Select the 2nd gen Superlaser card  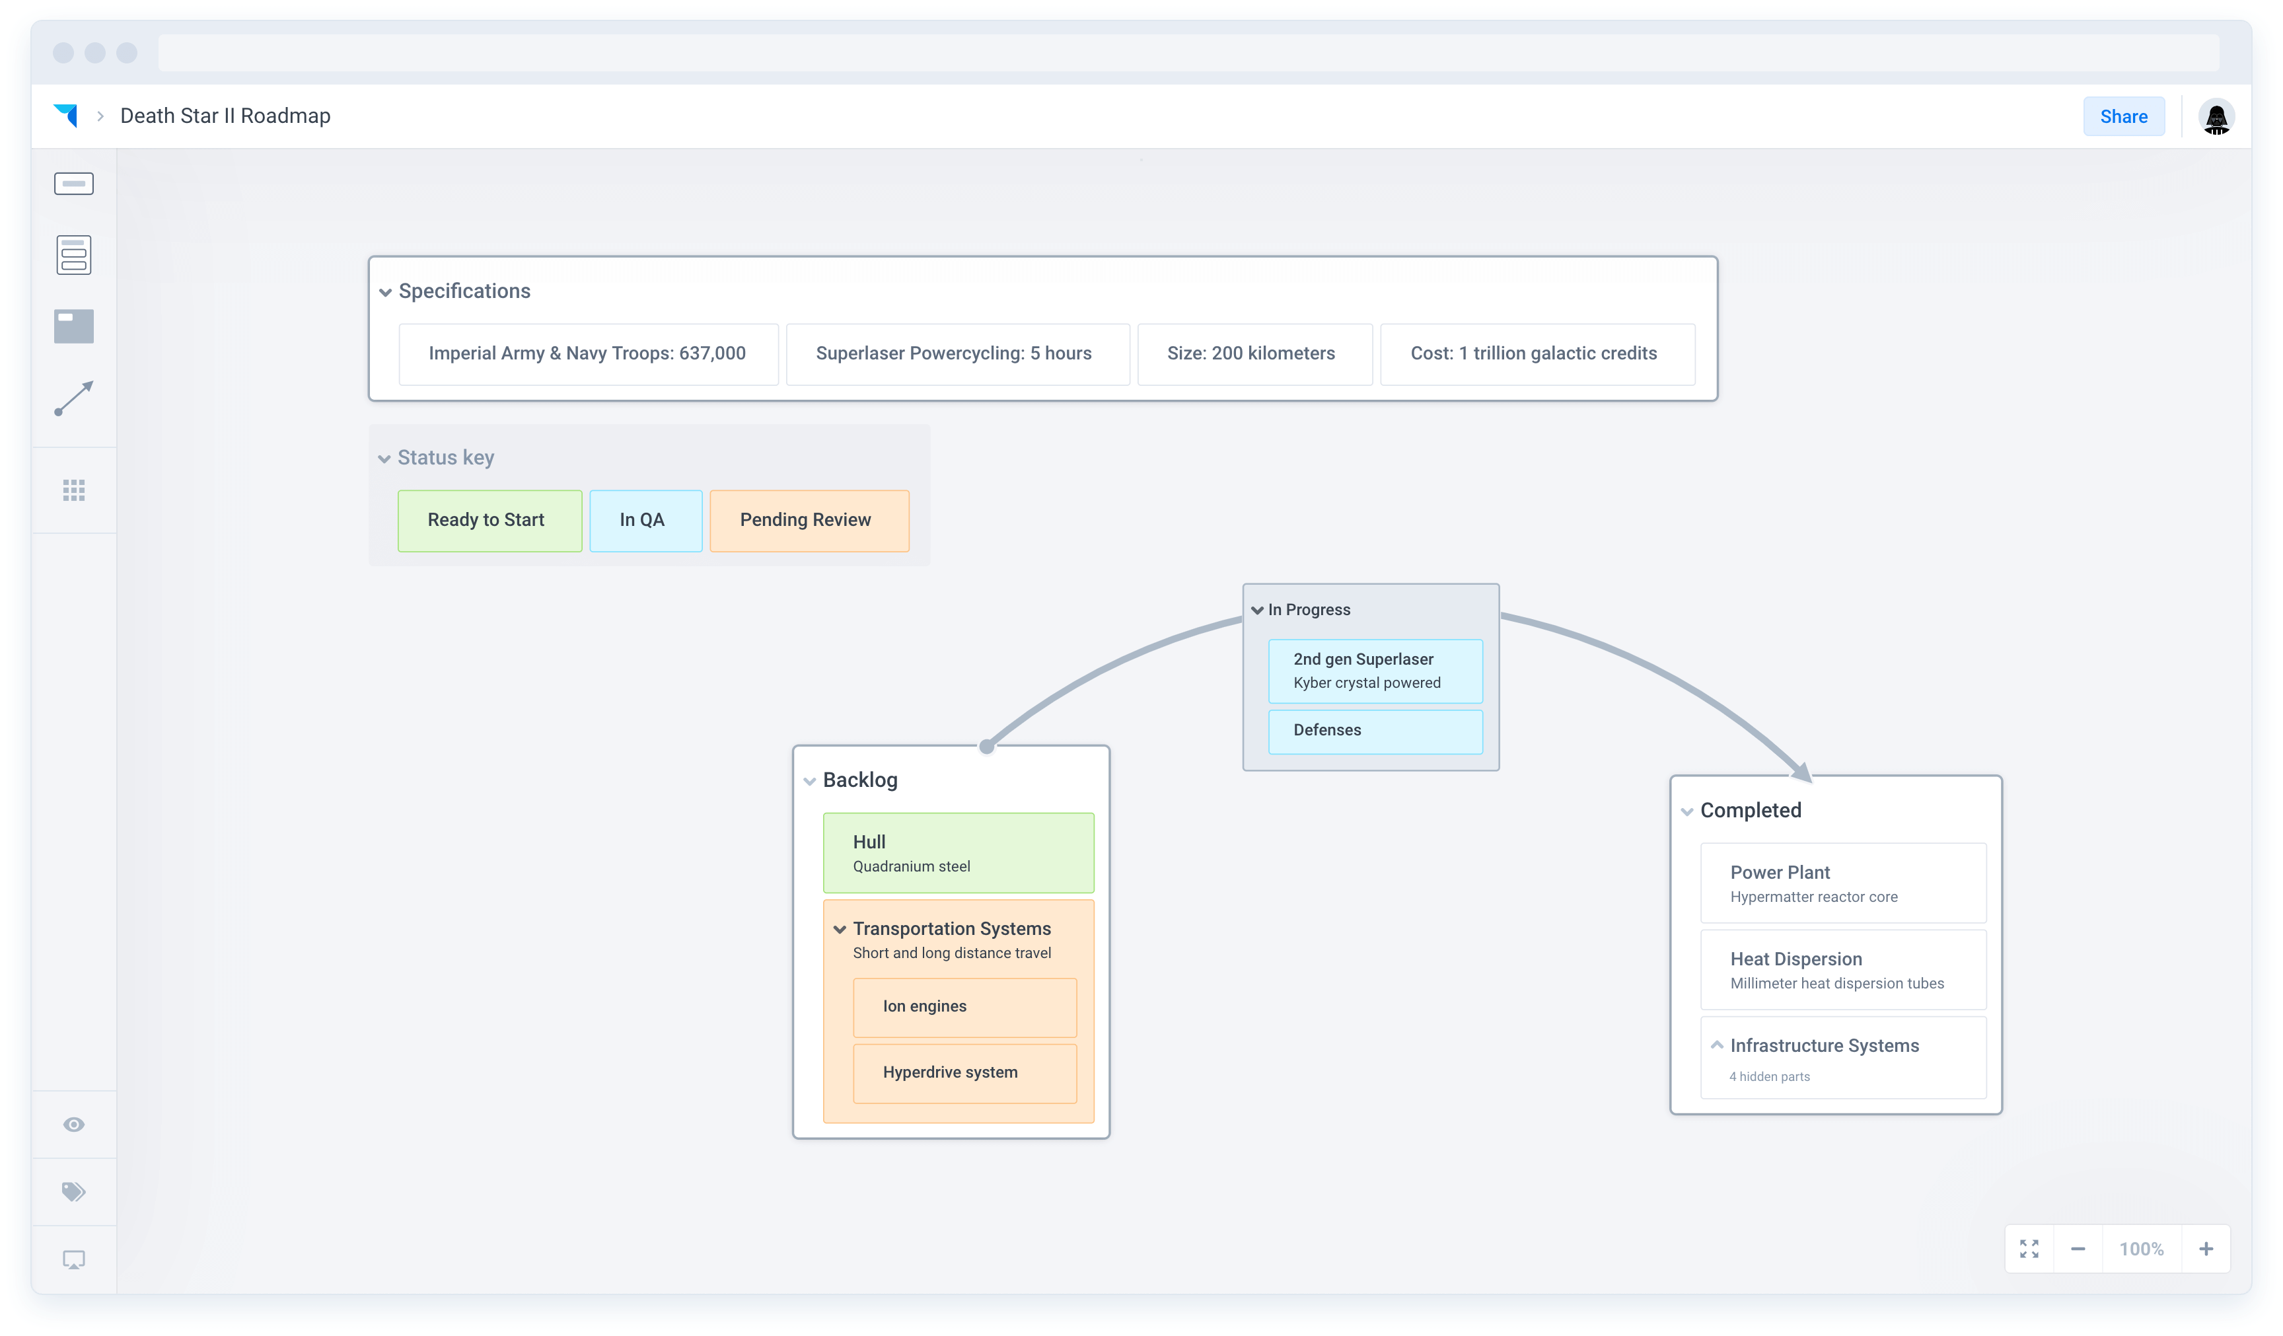coord(1375,671)
